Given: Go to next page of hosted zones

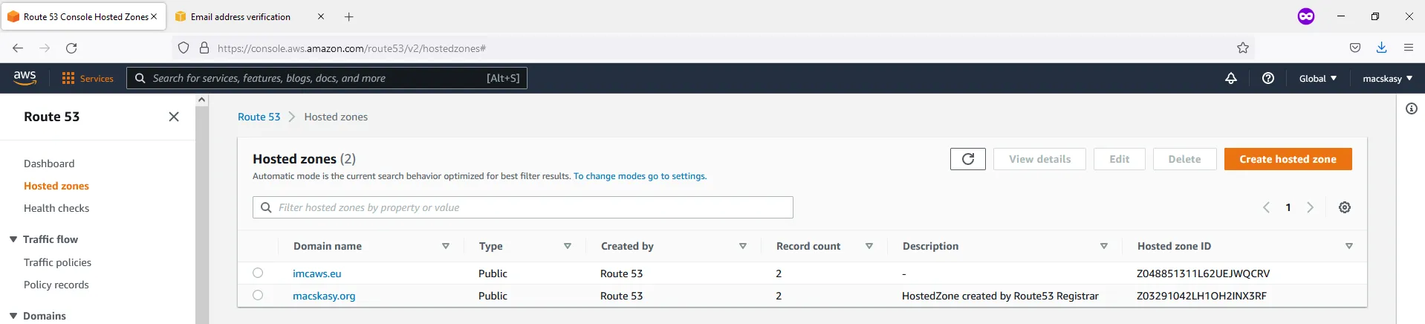Looking at the screenshot, I should [x=1311, y=207].
